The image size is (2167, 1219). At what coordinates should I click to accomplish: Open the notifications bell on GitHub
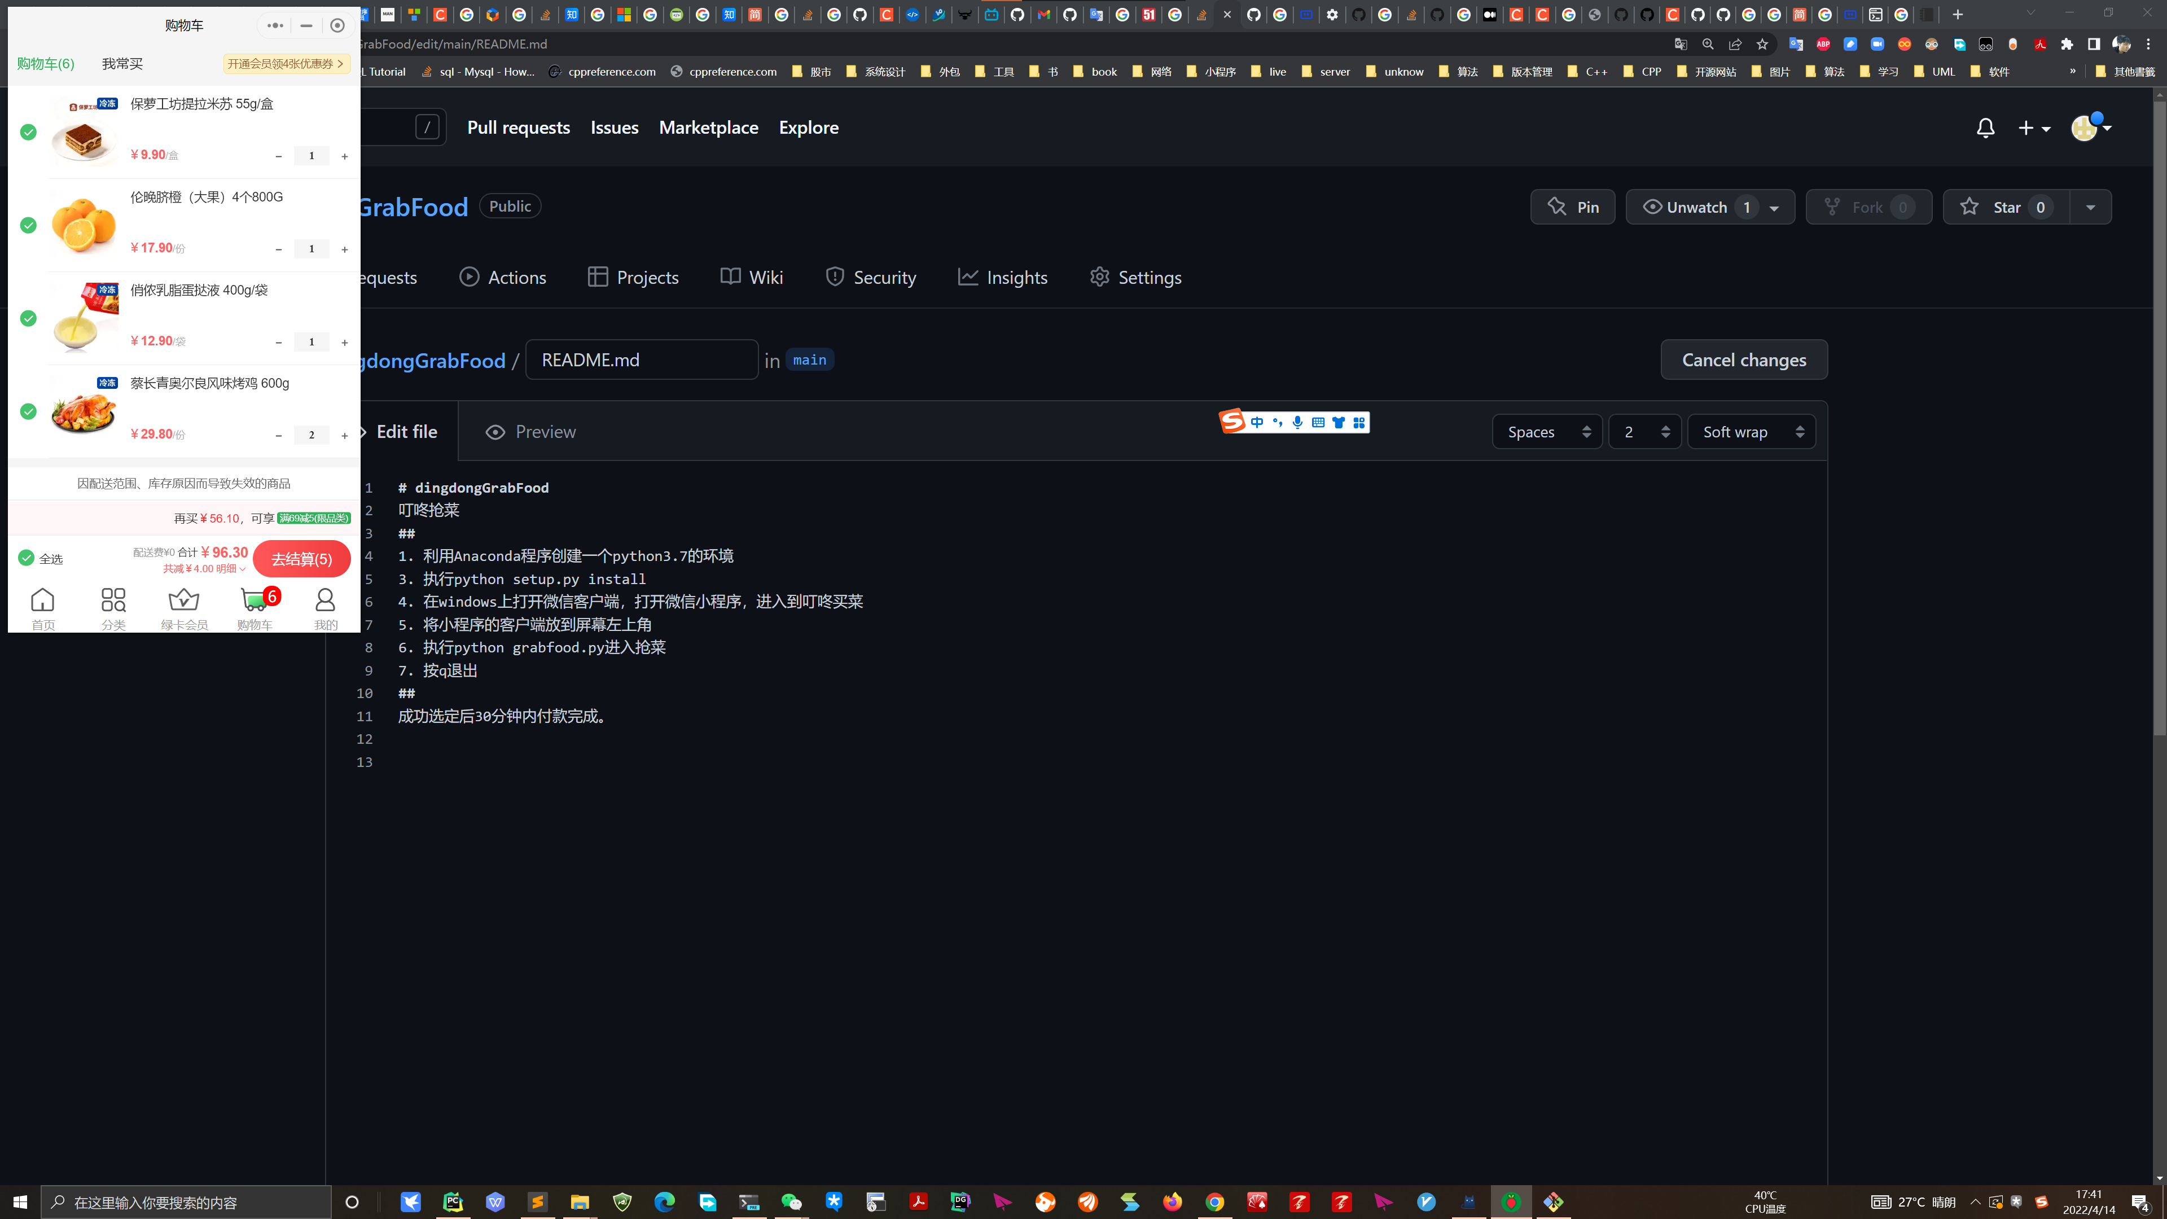1985,128
